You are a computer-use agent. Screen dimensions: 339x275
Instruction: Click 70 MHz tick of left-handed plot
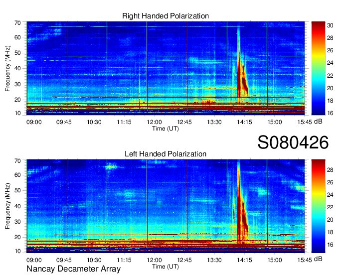point(18,161)
